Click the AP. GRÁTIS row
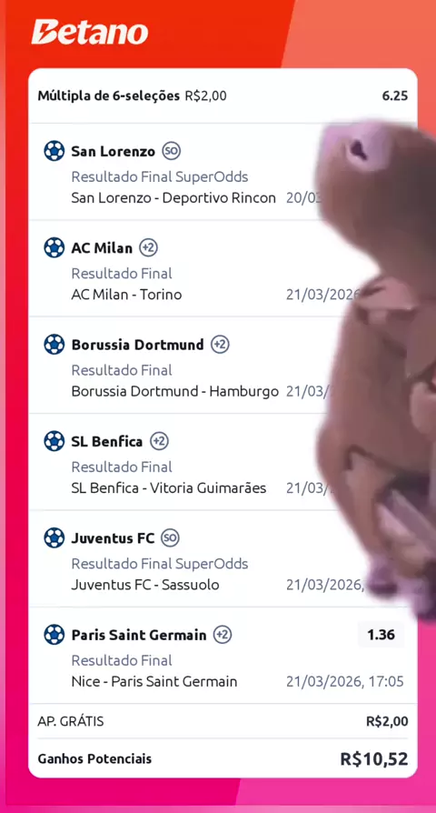The height and width of the screenshot is (813, 436). 223,721
